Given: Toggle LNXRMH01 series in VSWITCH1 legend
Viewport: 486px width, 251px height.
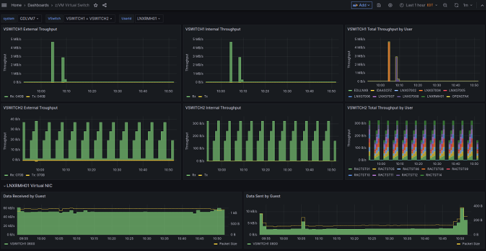Looking at the screenshot, I should coord(433,96).
